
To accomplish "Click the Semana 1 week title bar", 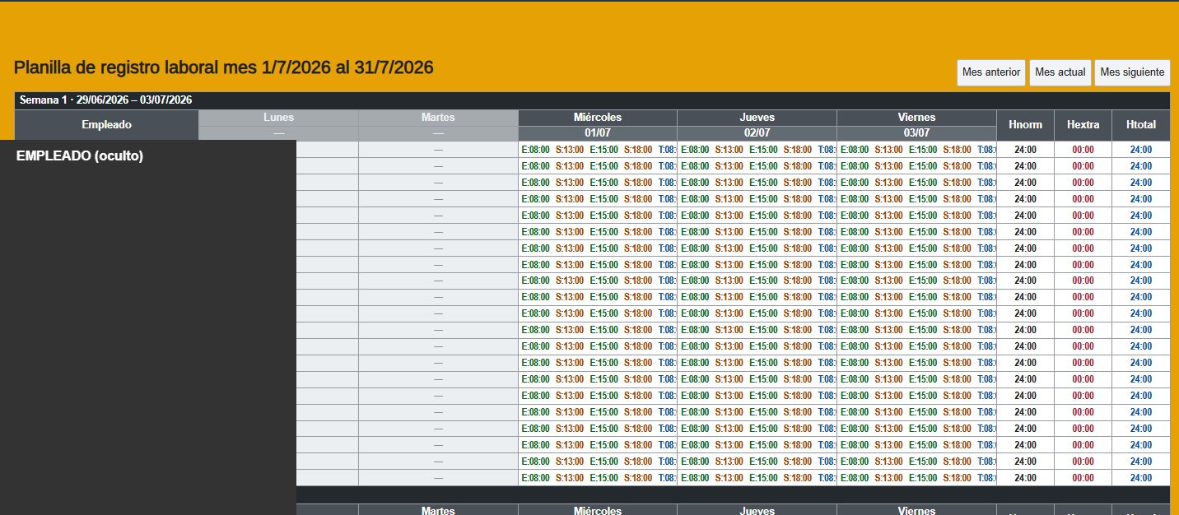I will click(x=592, y=100).
